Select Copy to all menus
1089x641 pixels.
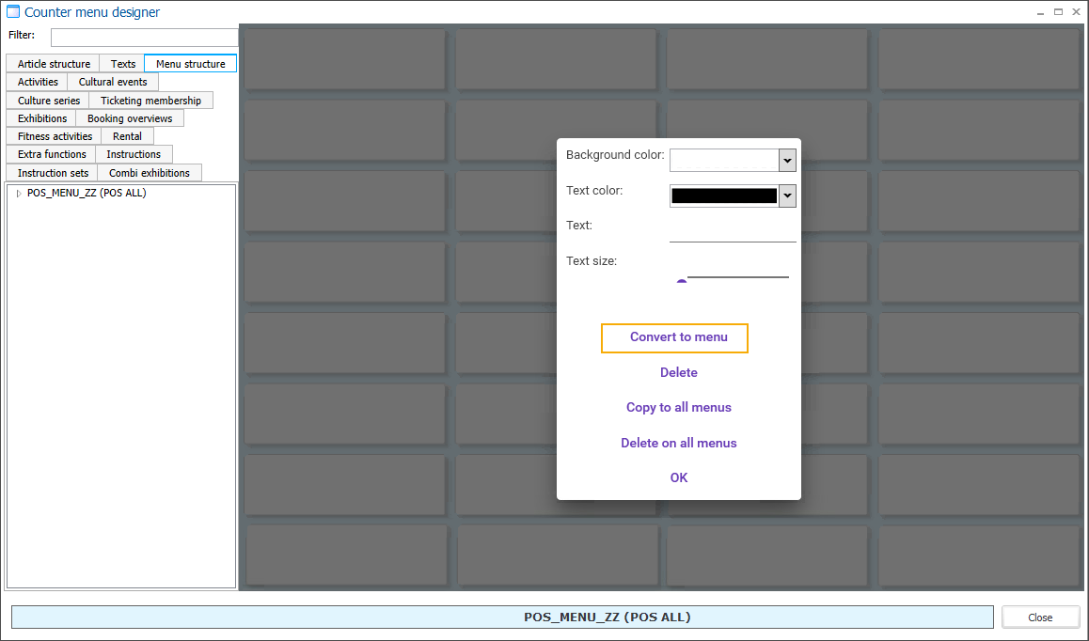pos(678,407)
